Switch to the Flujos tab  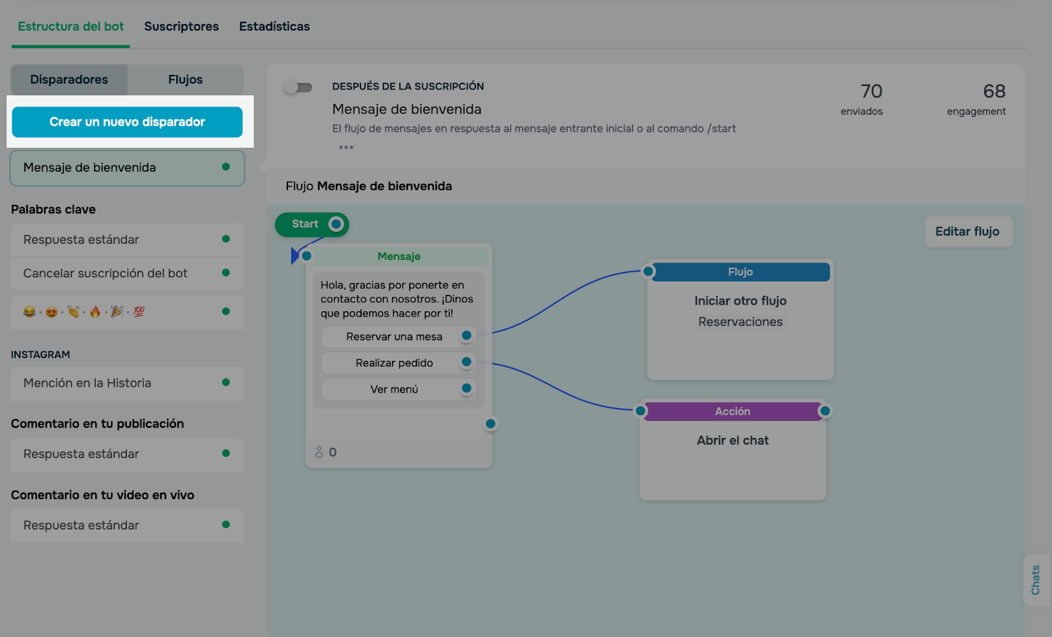pos(185,79)
